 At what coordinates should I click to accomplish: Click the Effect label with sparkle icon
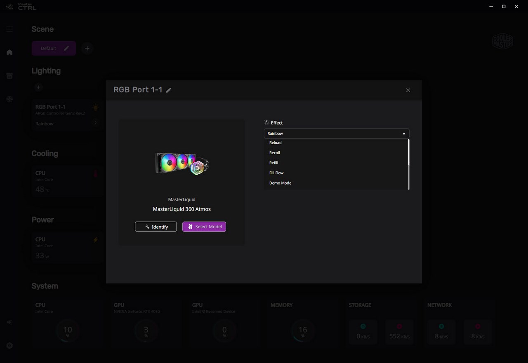coord(273,123)
